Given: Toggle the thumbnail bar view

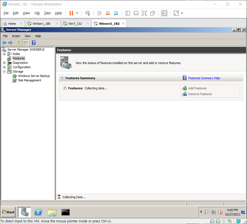Looking at the screenshot, I should pos(136,13).
